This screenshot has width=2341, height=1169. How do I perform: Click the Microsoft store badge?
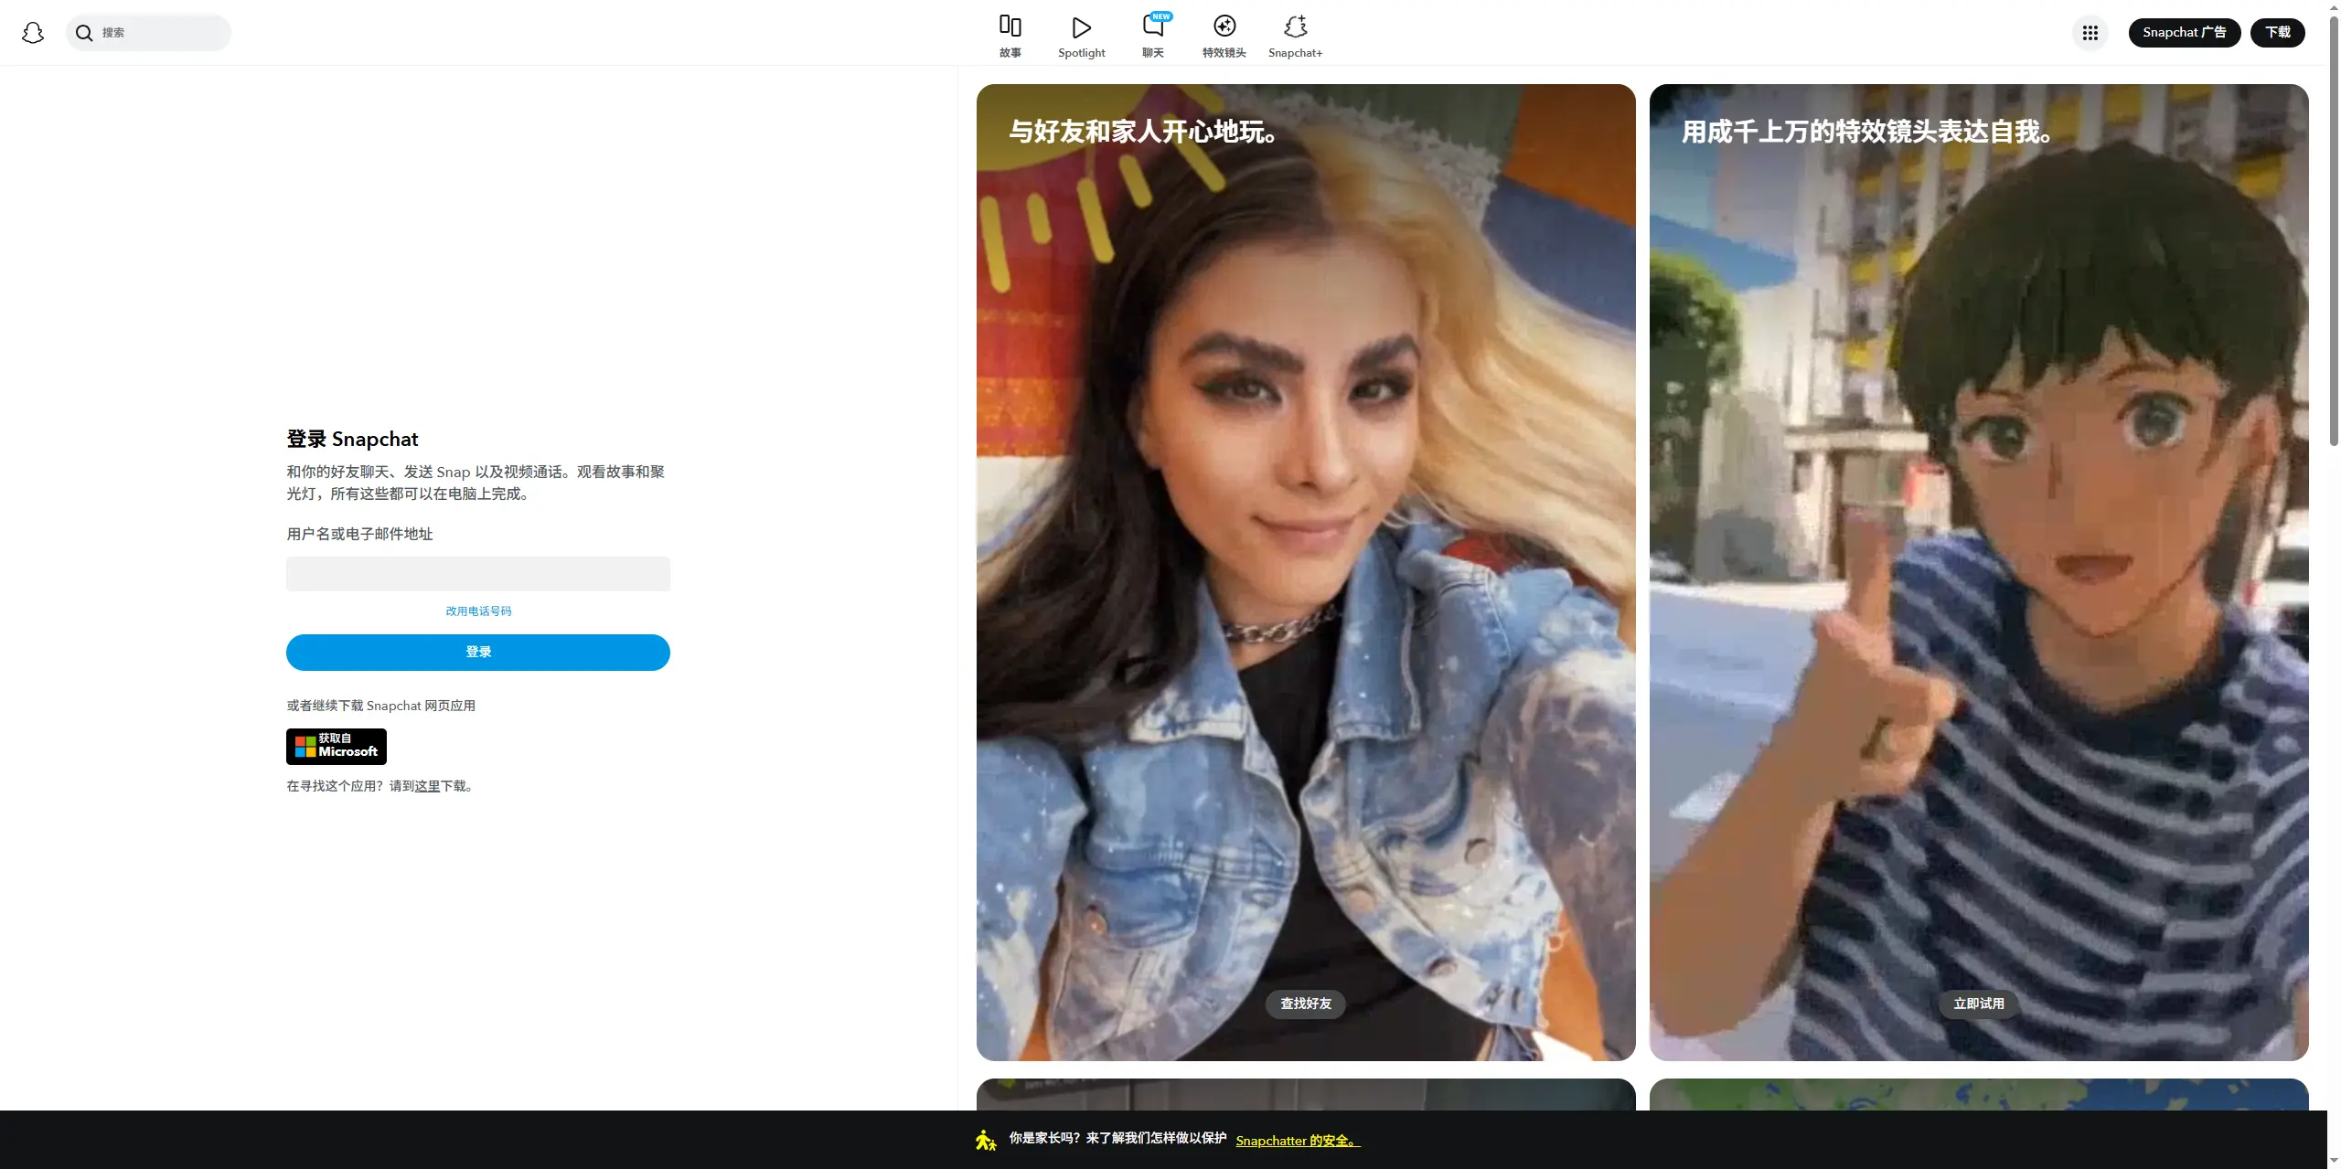(336, 746)
